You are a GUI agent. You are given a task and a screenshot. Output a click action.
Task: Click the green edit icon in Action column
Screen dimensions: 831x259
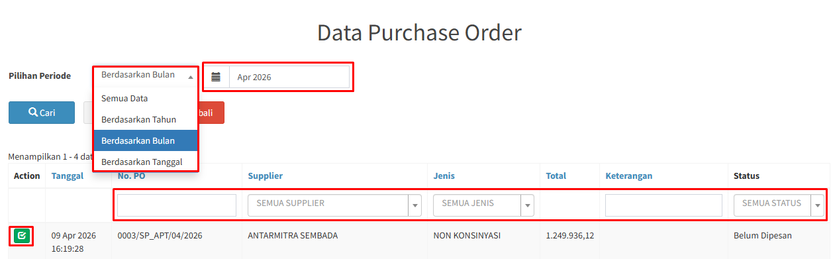pyautogui.click(x=22, y=235)
